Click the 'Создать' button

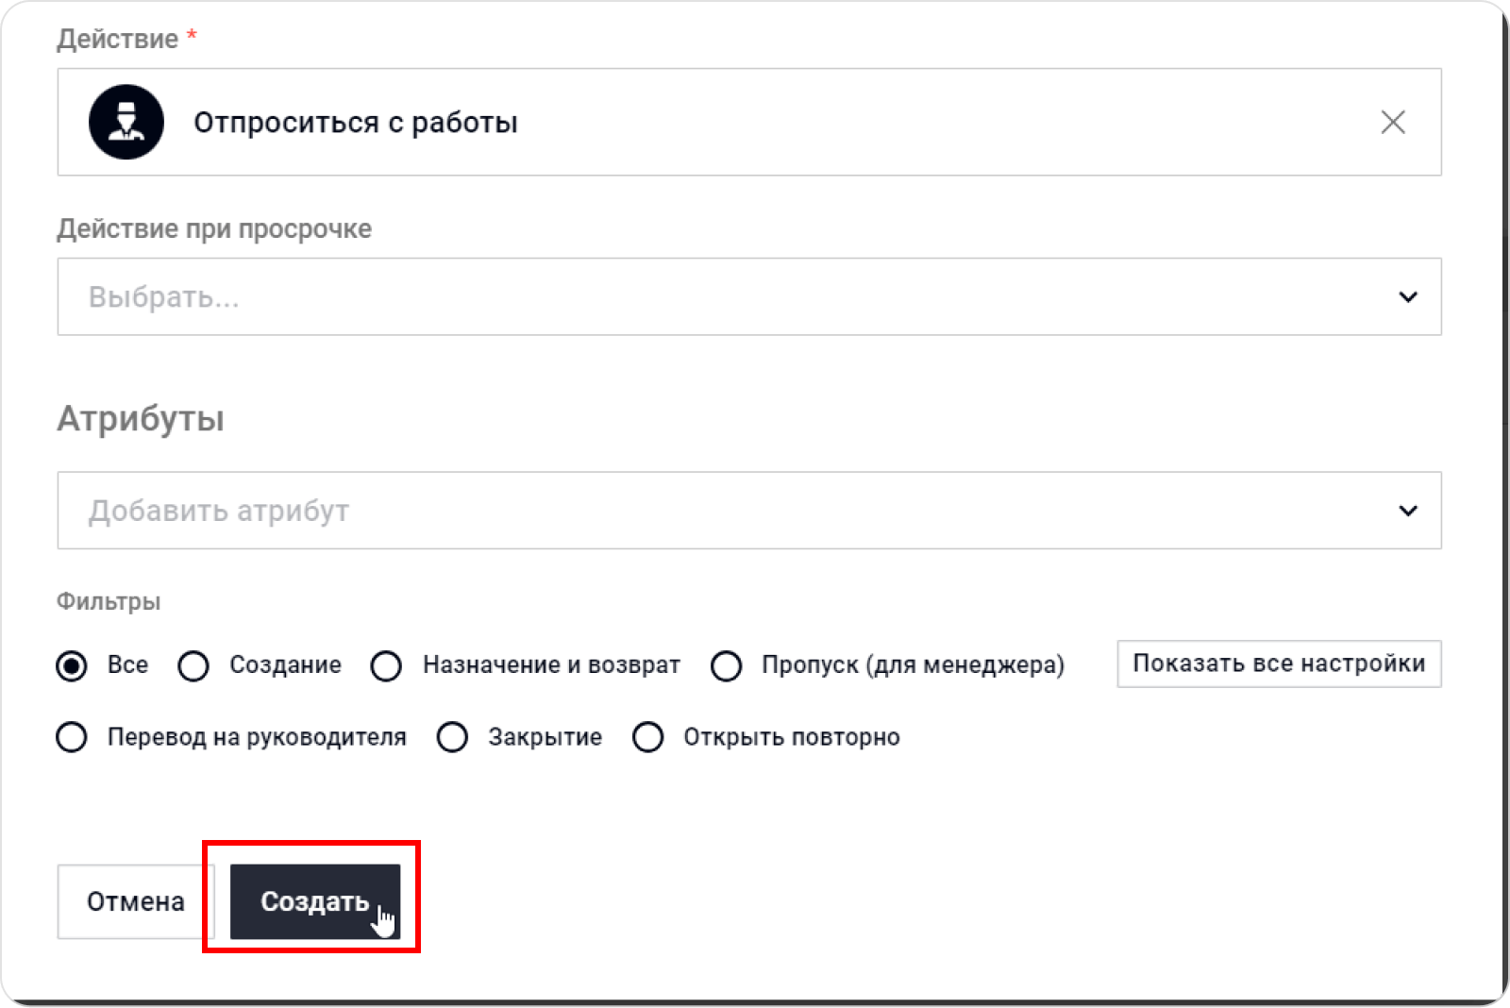[x=314, y=901]
